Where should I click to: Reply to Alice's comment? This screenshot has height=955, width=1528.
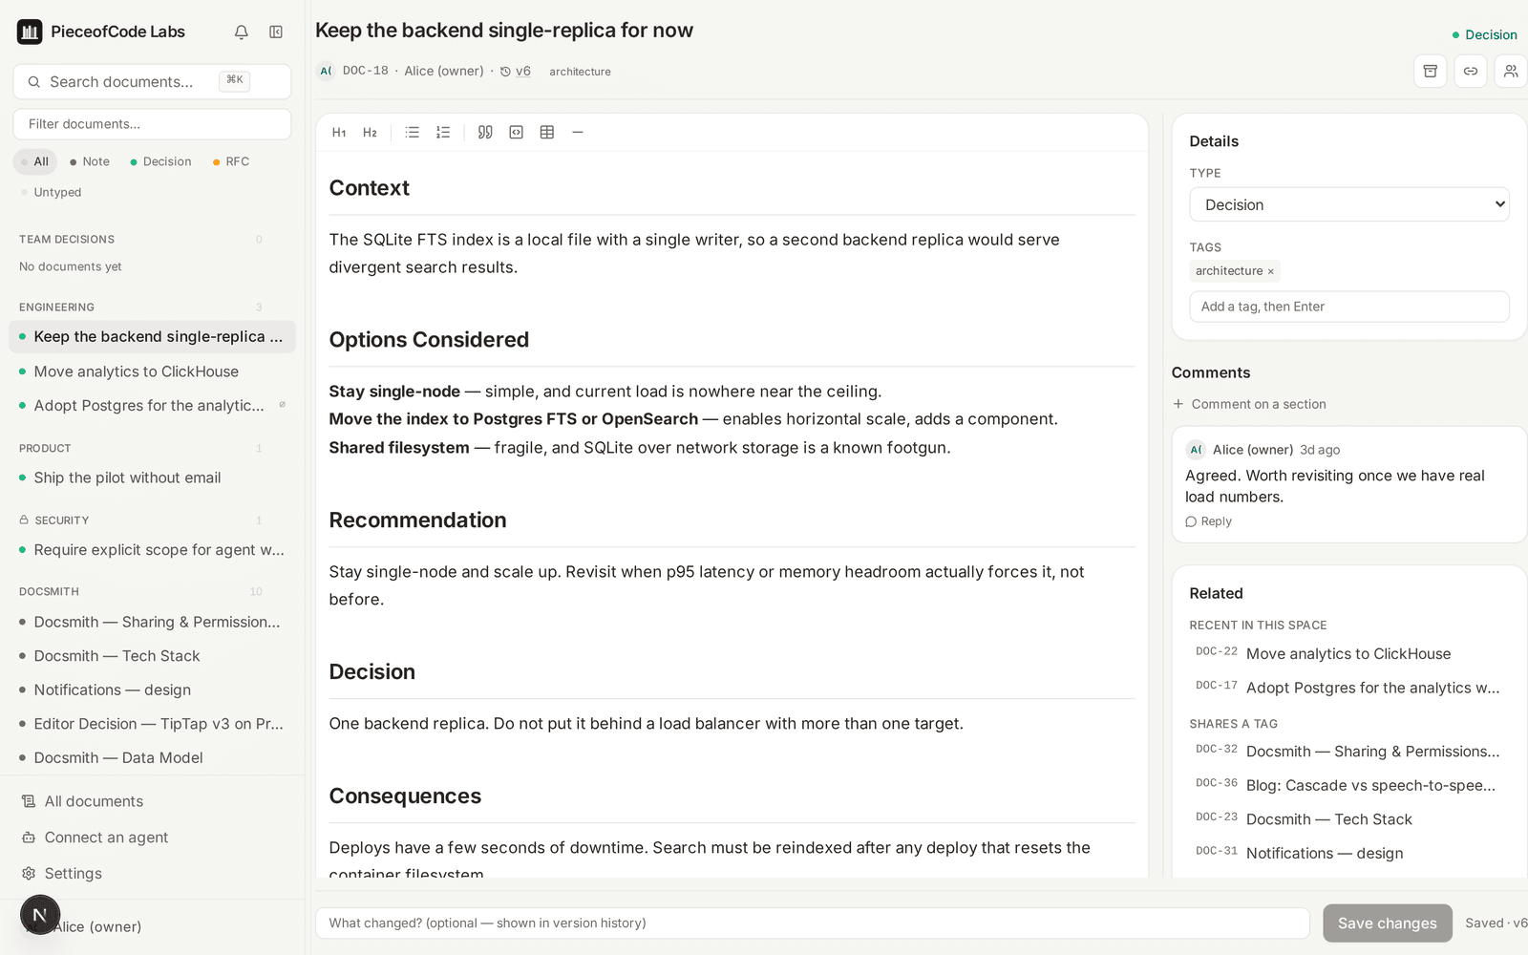pos(1209,521)
